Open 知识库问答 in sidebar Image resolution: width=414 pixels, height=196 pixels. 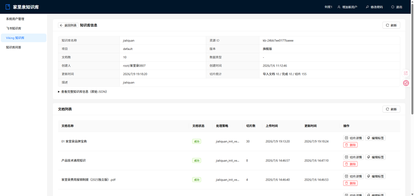point(23,47)
